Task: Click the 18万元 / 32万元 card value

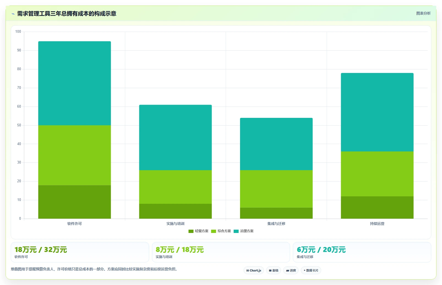Action: (x=41, y=250)
